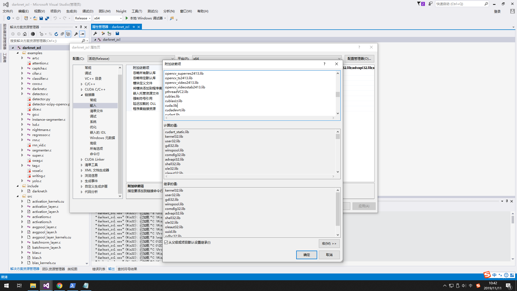Click 配置管理器(O)... button
The width and height of the screenshot is (517, 291).
click(359, 58)
